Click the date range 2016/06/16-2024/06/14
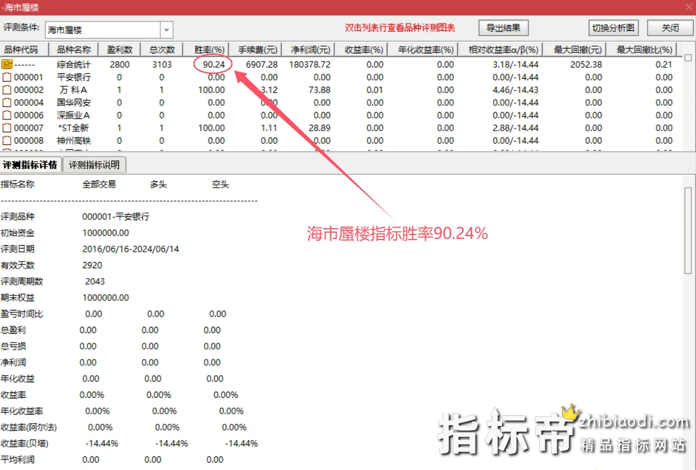This screenshot has height=470, width=696. [x=131, y=249]
